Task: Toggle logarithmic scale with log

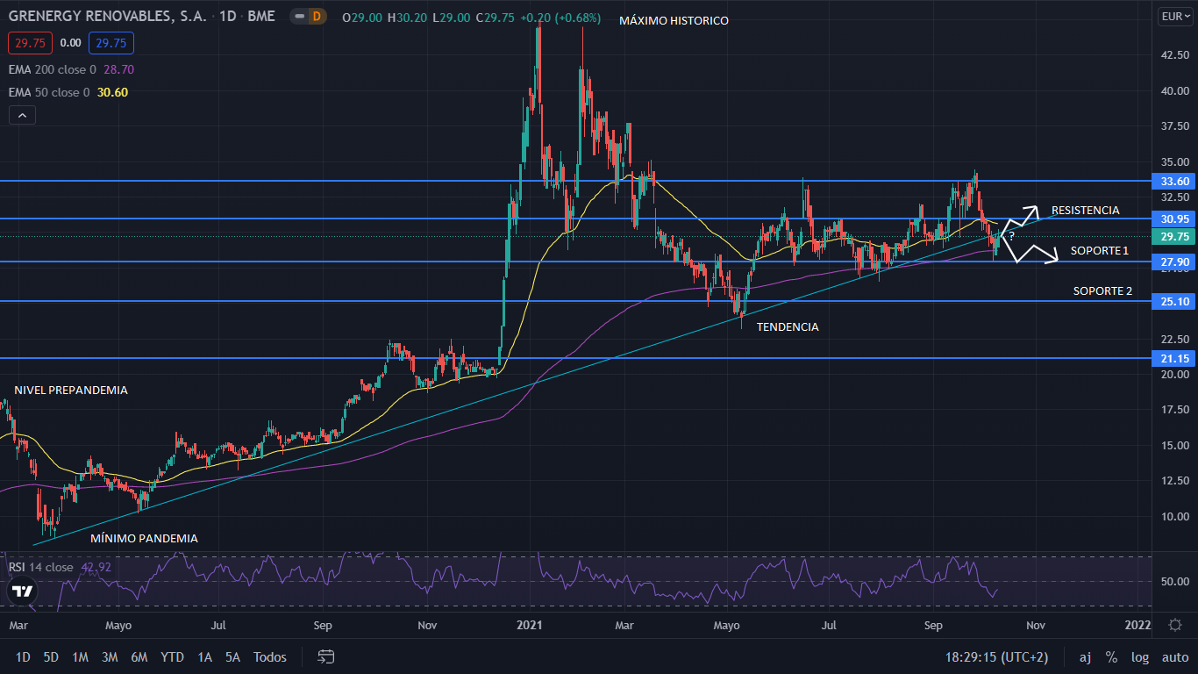Action: tap(1139, 656)
